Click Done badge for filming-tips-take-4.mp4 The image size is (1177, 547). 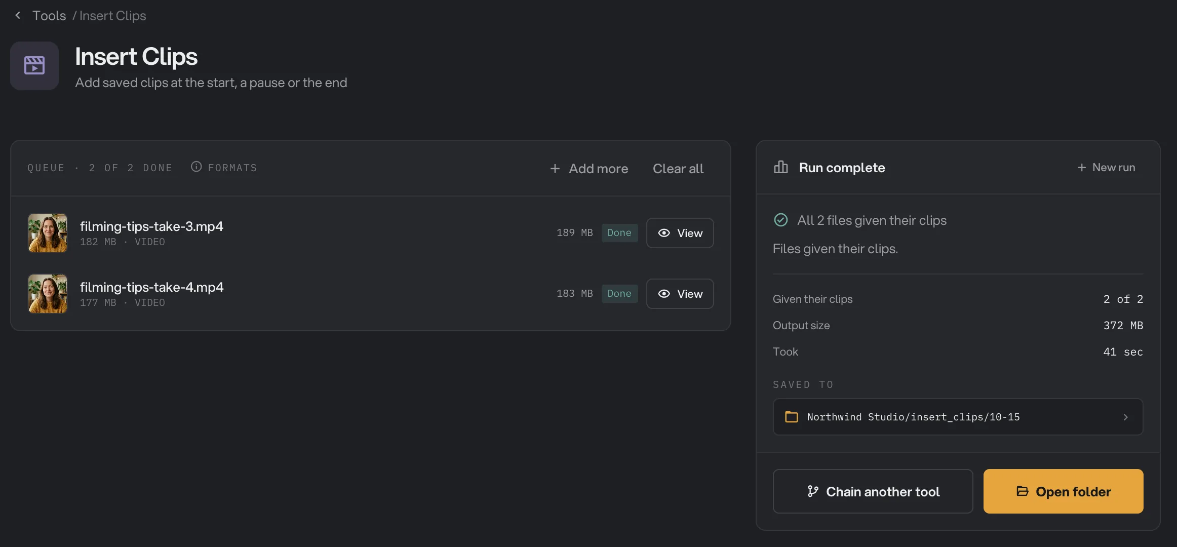coord(619,294)
